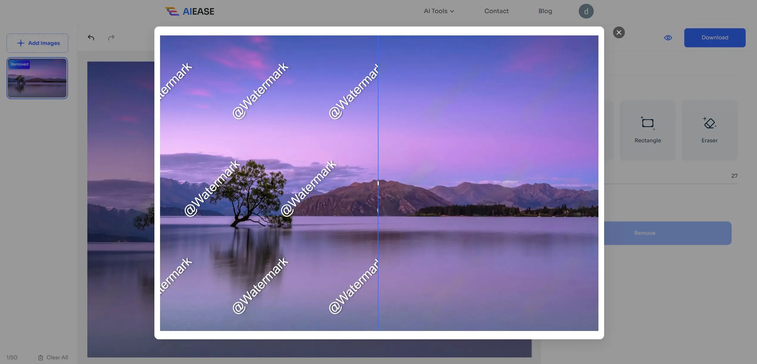Click the user profile avatar icon
The width and height of the screenshot is (757, 364).
pyautogui.click(x=586, y=11)
